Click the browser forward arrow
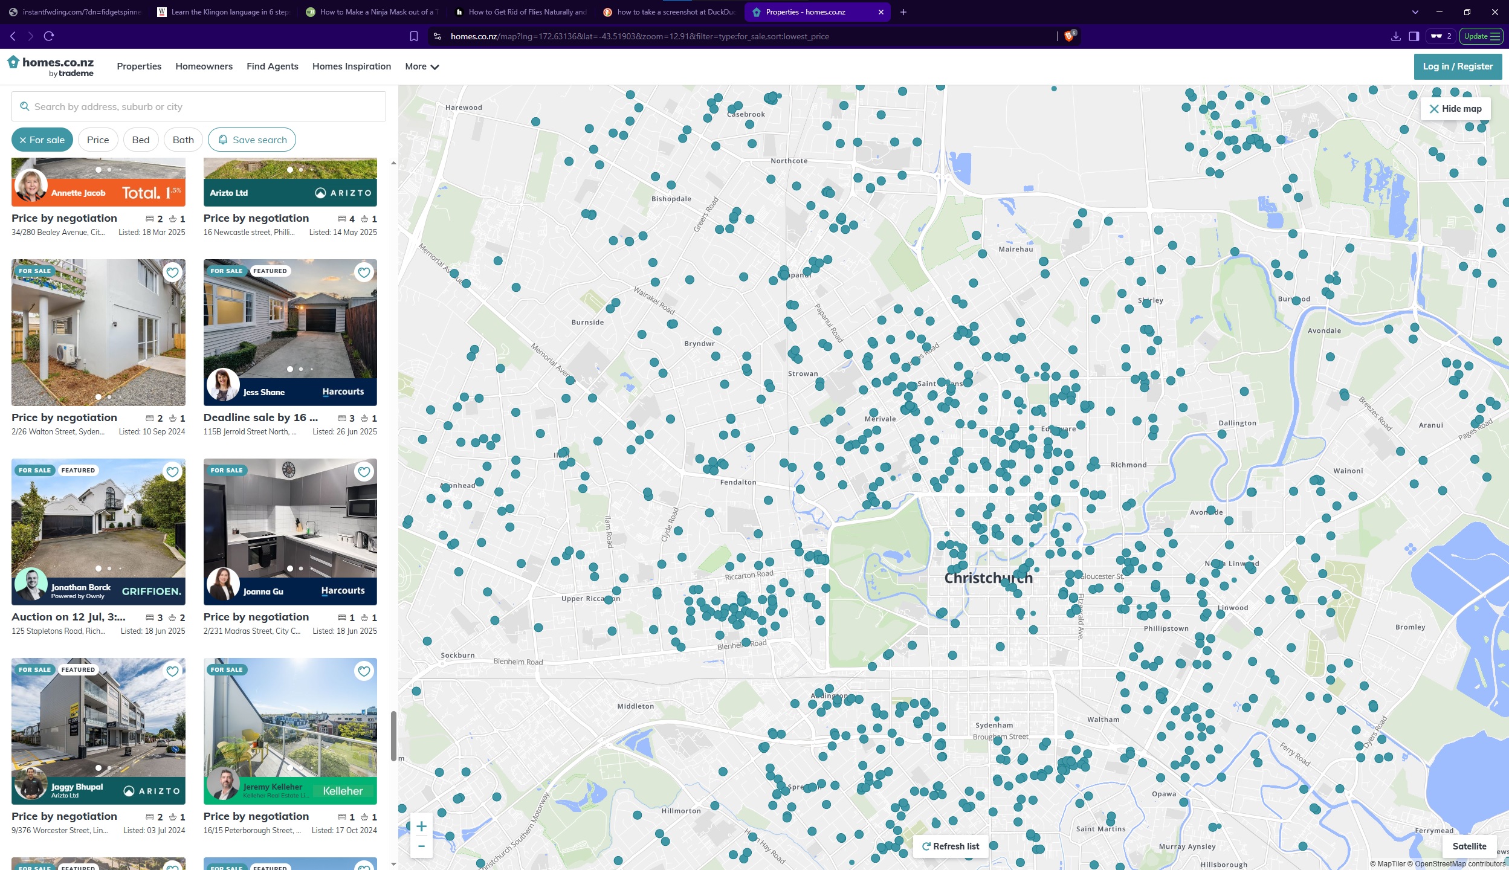1509x870 pixels. point(30,36)
